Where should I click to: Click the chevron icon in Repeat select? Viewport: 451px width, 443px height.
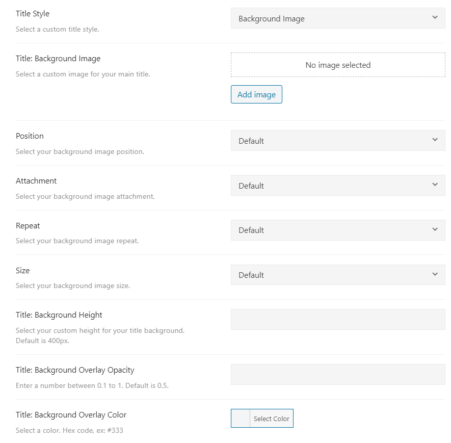[435, 229]
